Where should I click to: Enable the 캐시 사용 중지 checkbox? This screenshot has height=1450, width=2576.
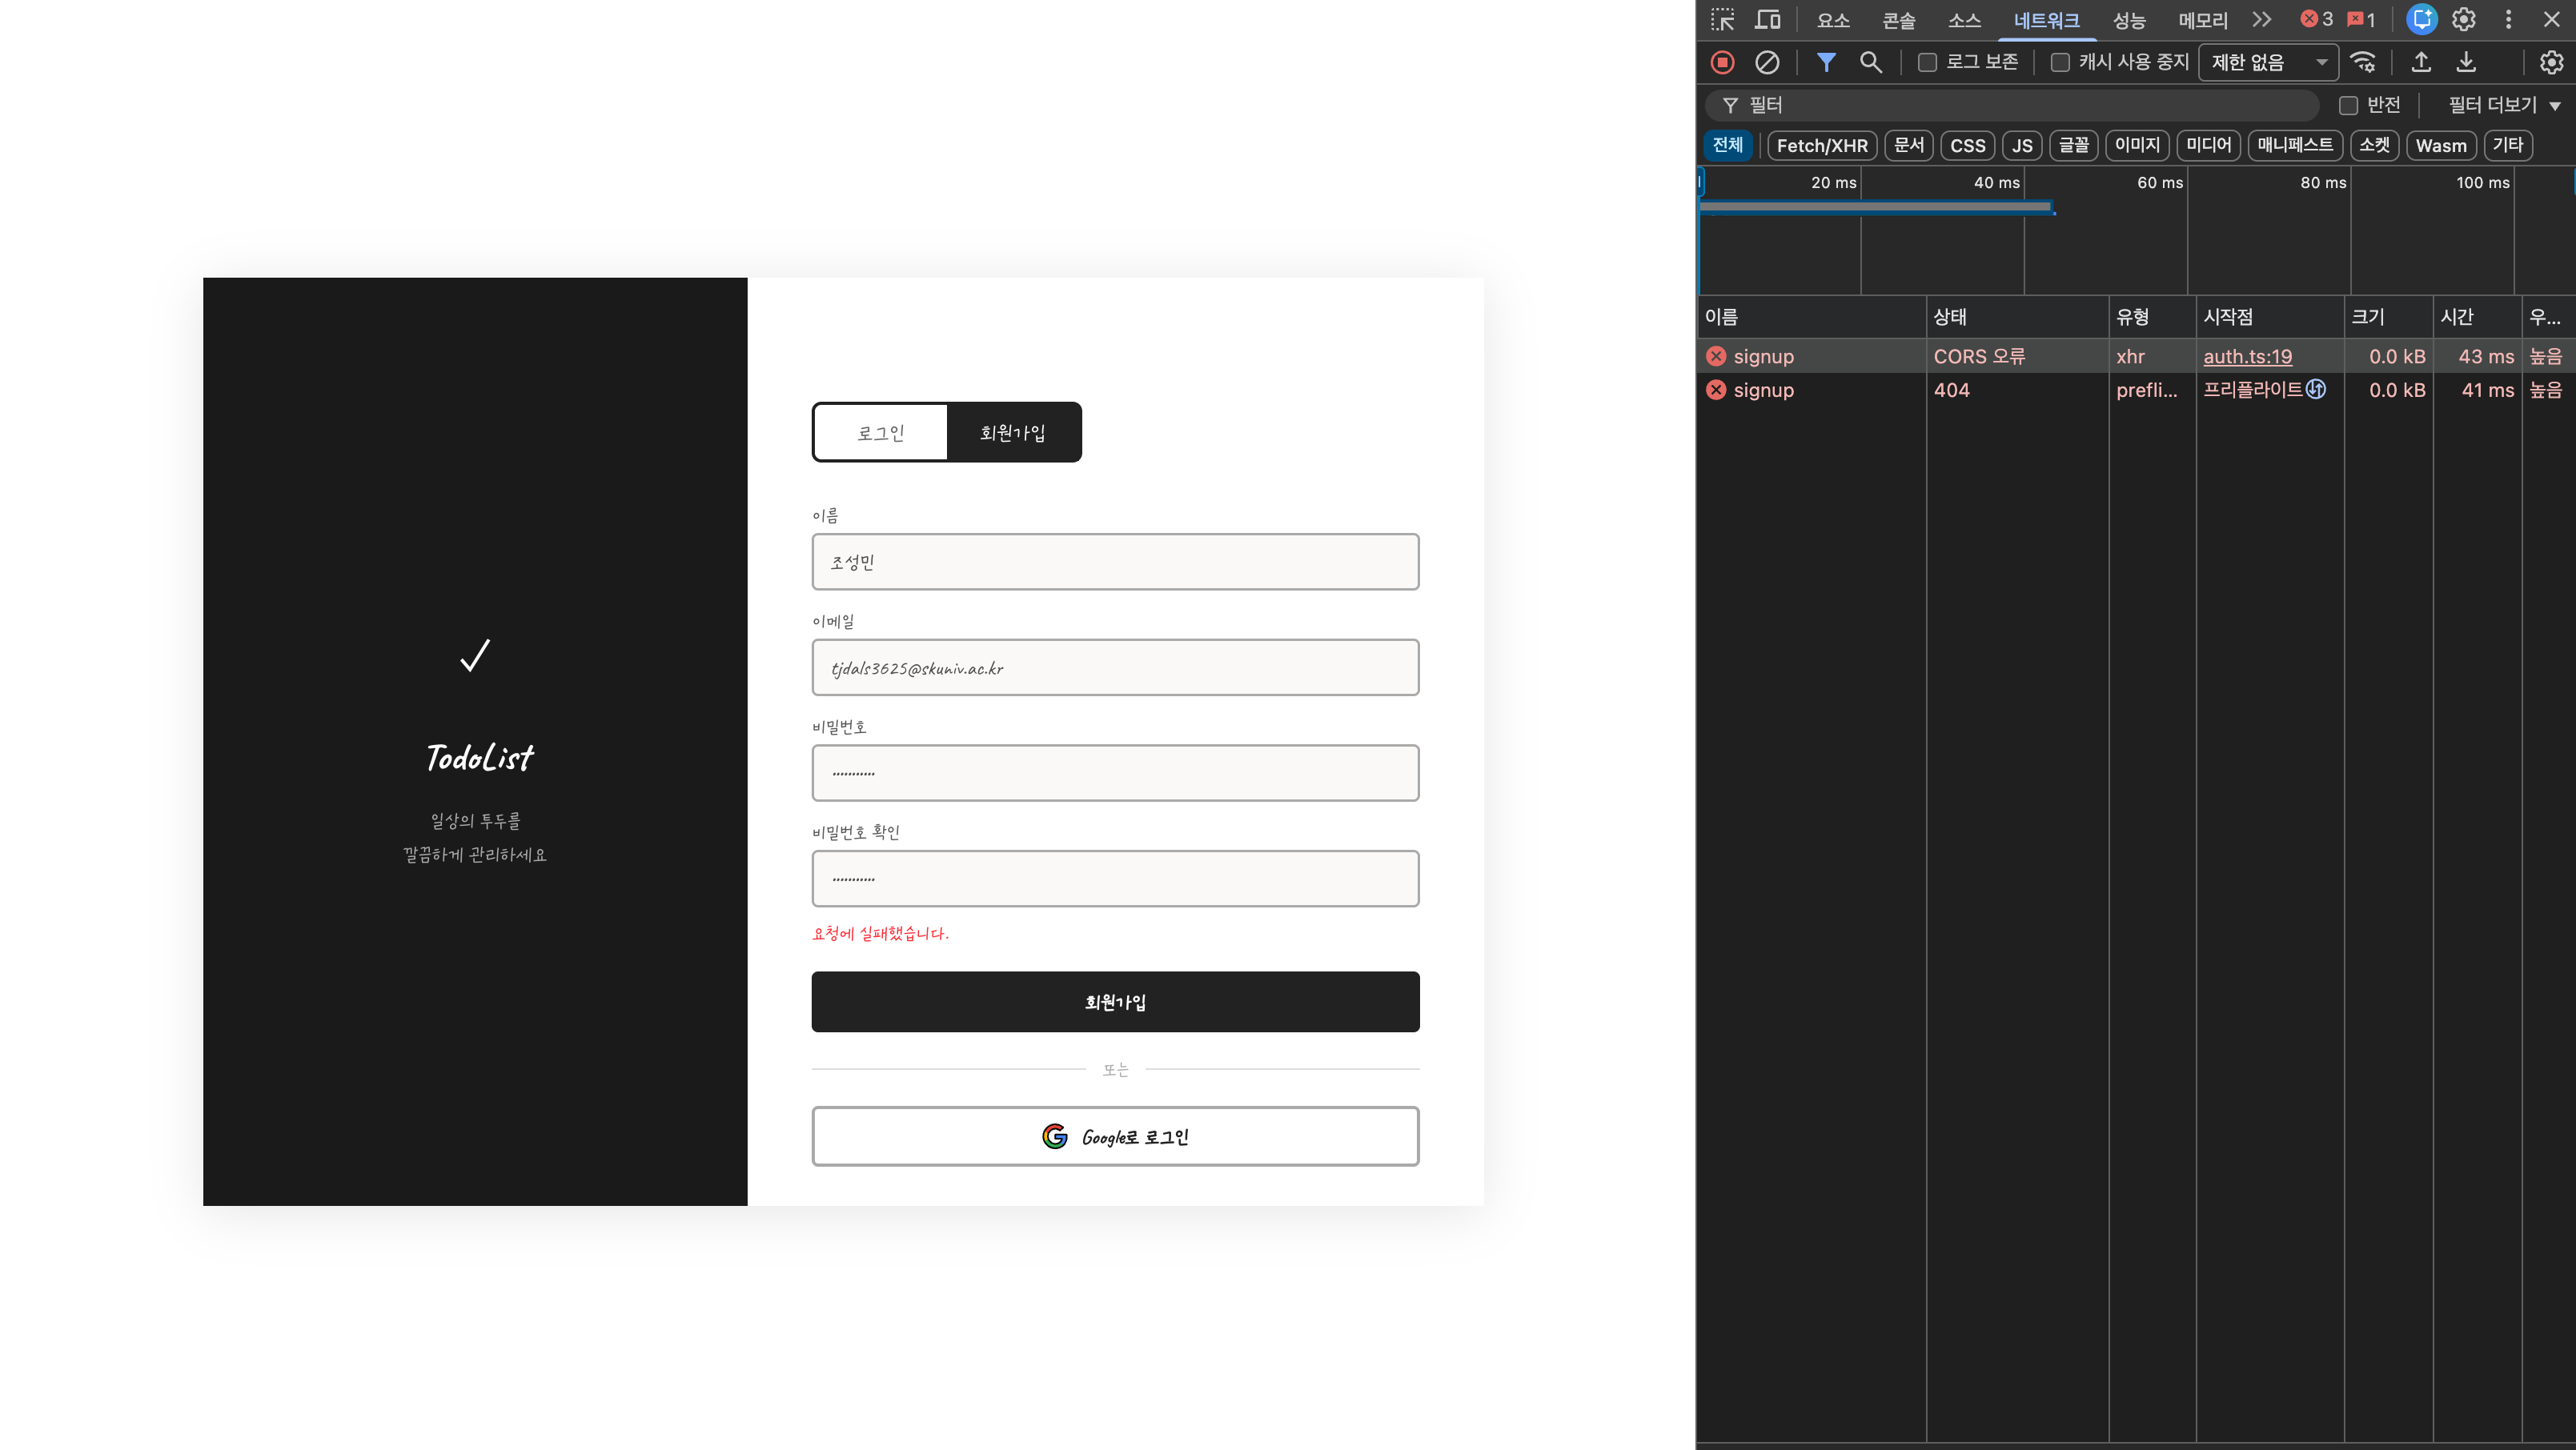2060,62
